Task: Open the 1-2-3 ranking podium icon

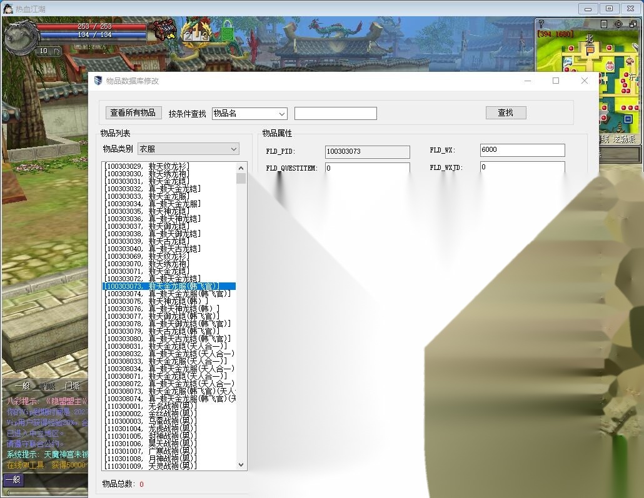Action: pyautogui.click(x=196, y=33)
